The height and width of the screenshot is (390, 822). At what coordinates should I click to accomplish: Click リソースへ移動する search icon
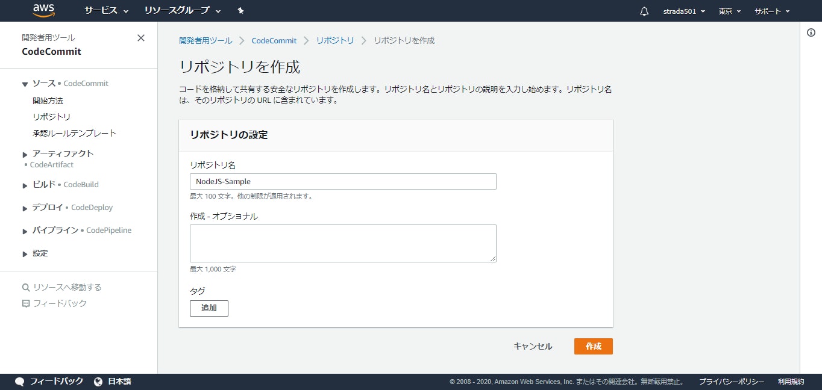(27, 287)
